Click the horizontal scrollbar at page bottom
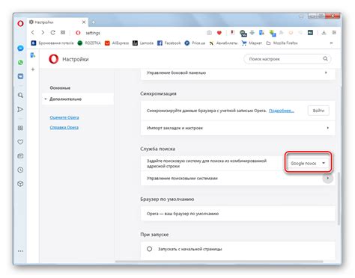Image resolution: width=355 pixels, height=278 pixels. 219,262
